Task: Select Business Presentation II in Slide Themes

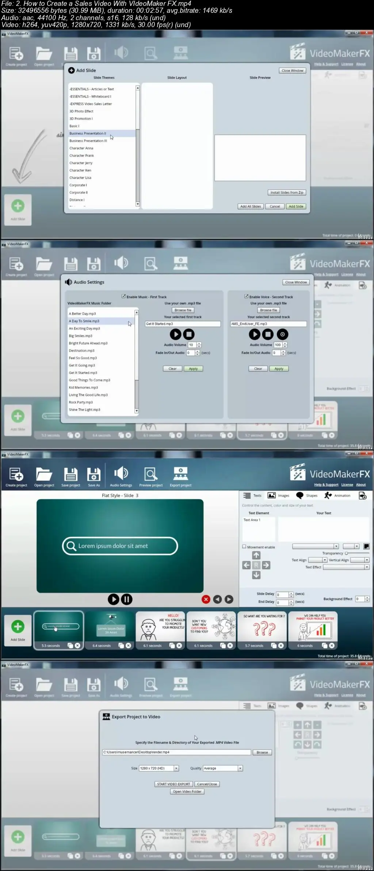Action: 102,134
